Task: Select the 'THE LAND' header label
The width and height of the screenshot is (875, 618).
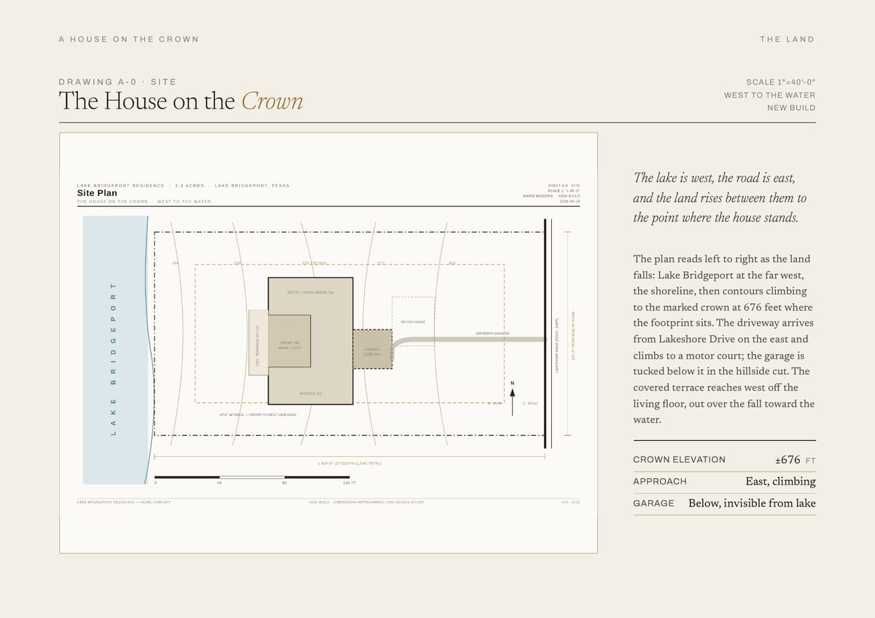Action: tap(787, 39)
